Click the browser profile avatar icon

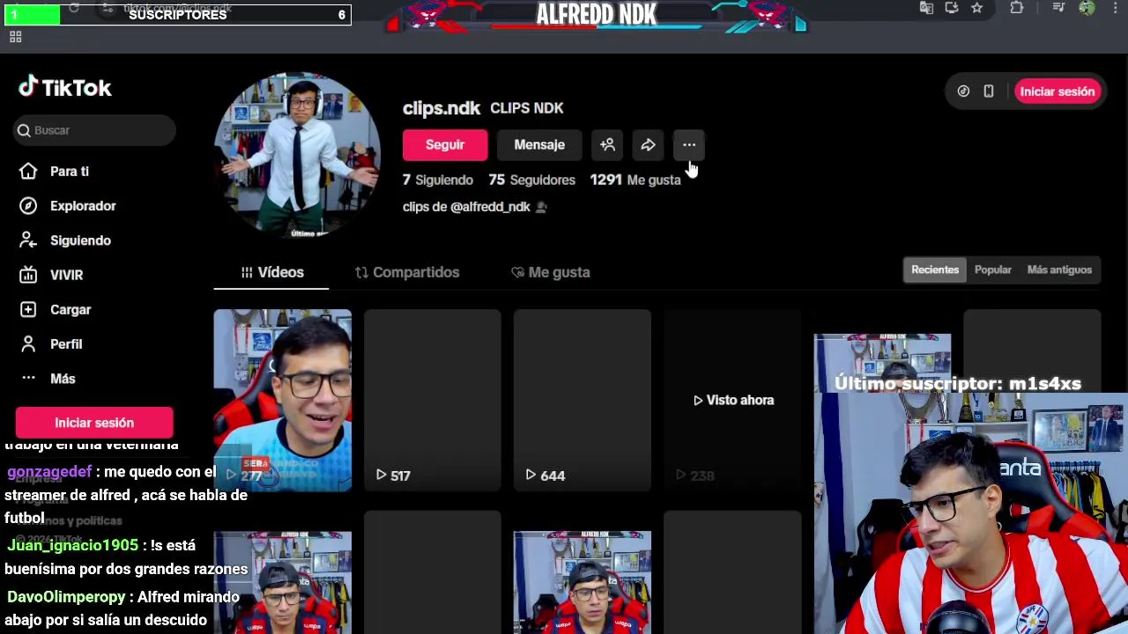pyautogui.click(x=1087, y=8)
